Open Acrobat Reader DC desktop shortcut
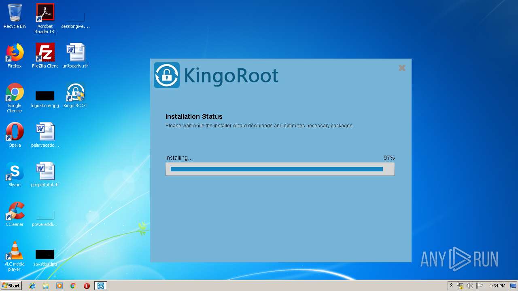Image resolution: width=518 pixels, height=291 pixels. click(x=45, y=19)
